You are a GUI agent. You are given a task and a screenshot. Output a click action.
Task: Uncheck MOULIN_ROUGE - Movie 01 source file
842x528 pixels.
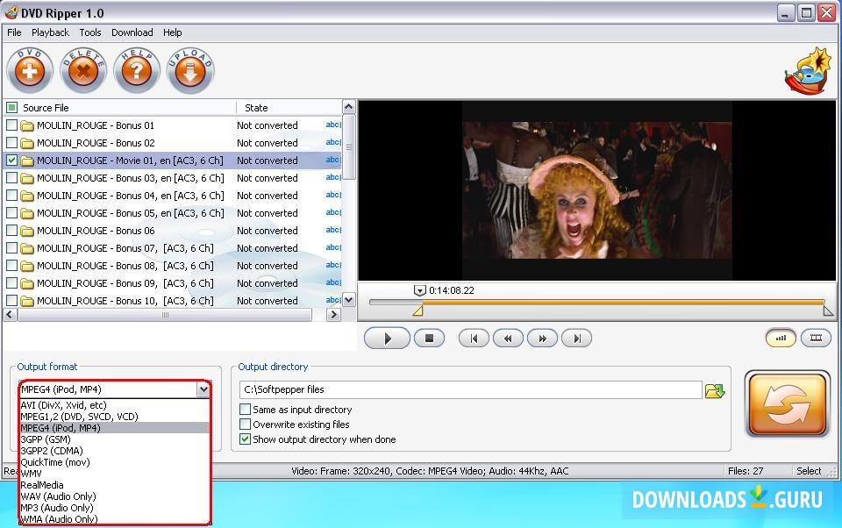11,160
